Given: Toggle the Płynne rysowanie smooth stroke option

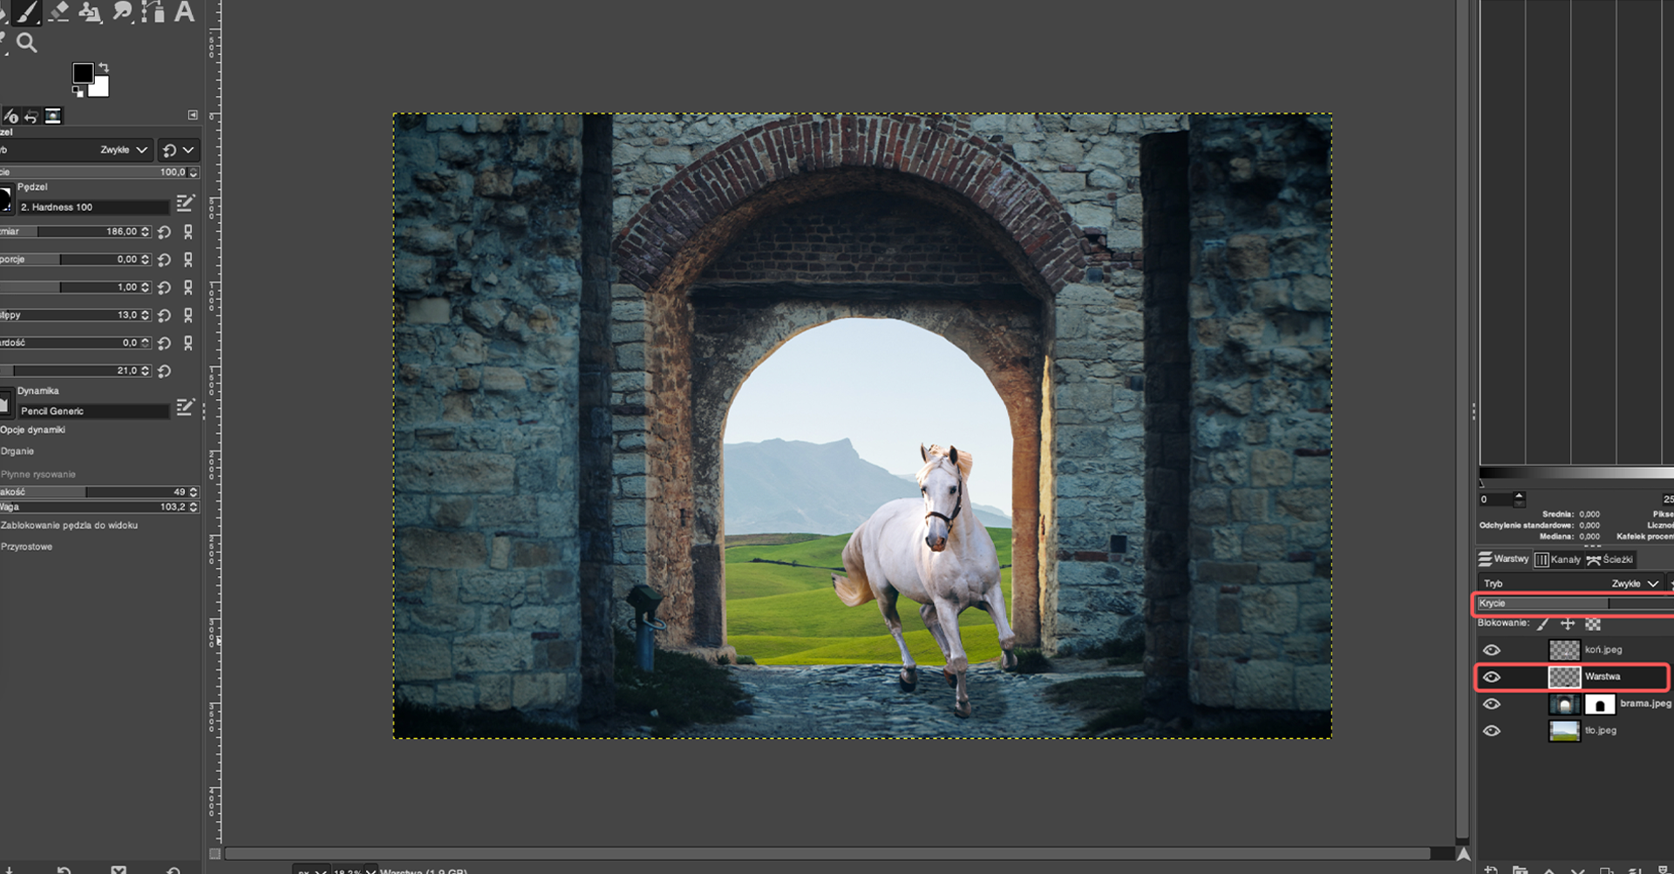Looking at the screenshot, I should (x=38, y=475).
